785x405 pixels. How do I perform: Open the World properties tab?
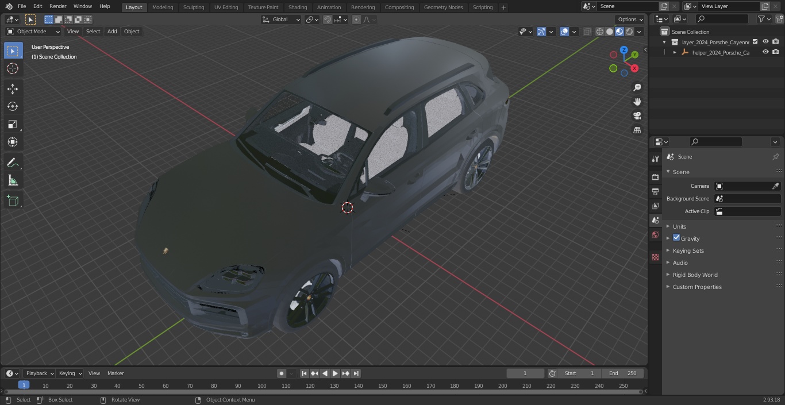coord(655,234)
